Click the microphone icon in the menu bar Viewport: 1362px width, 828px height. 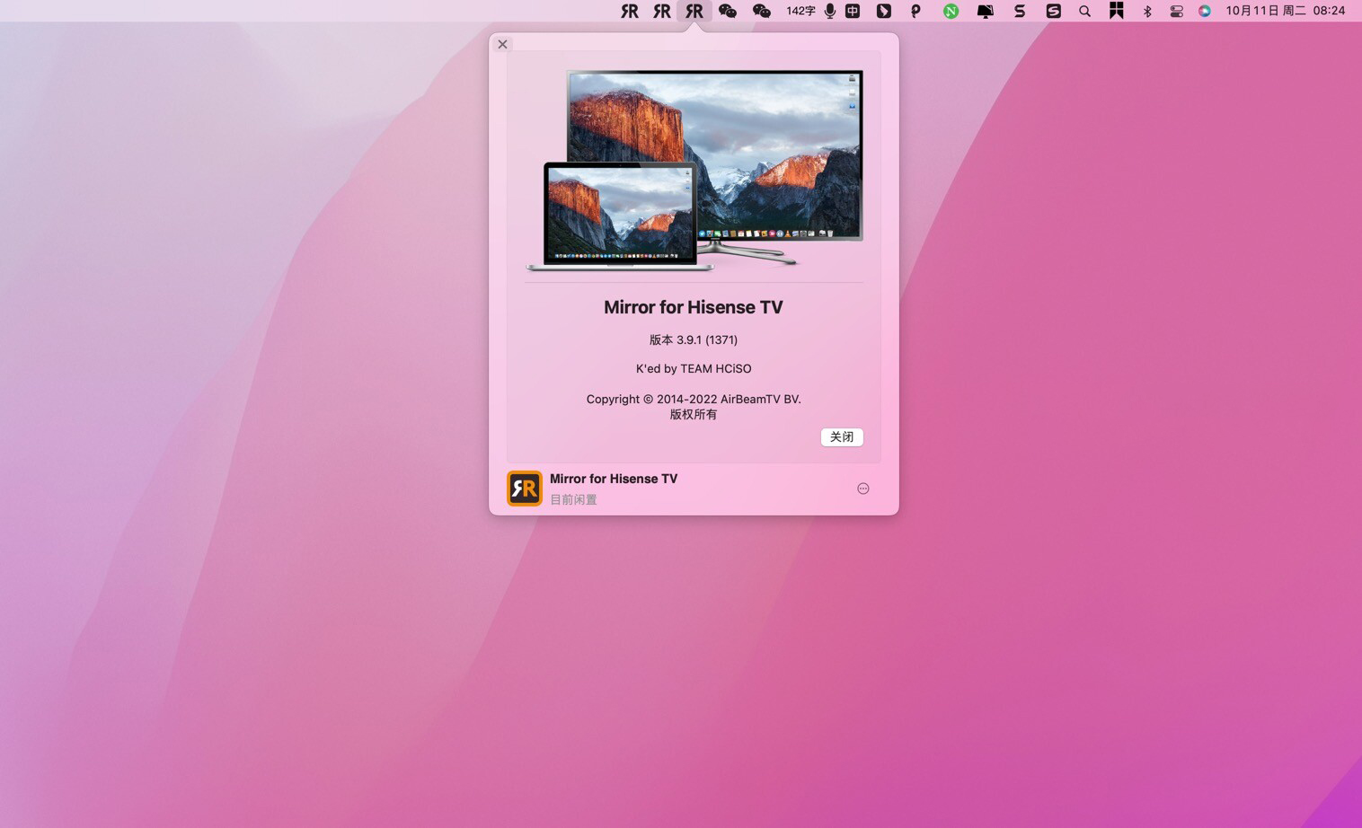point(829,11)
